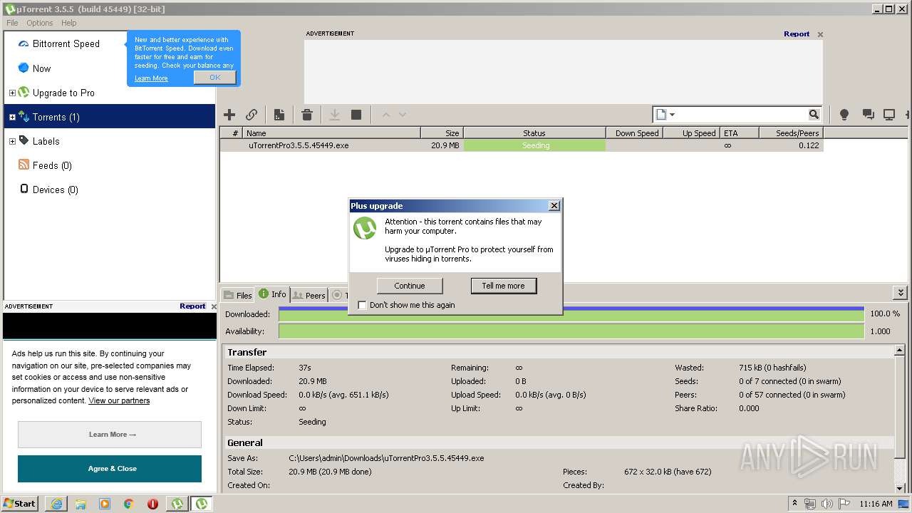Screen dimensions: 912x513
Task: Sort torrents by Seeds/Peers column
Action: (790, 133)
